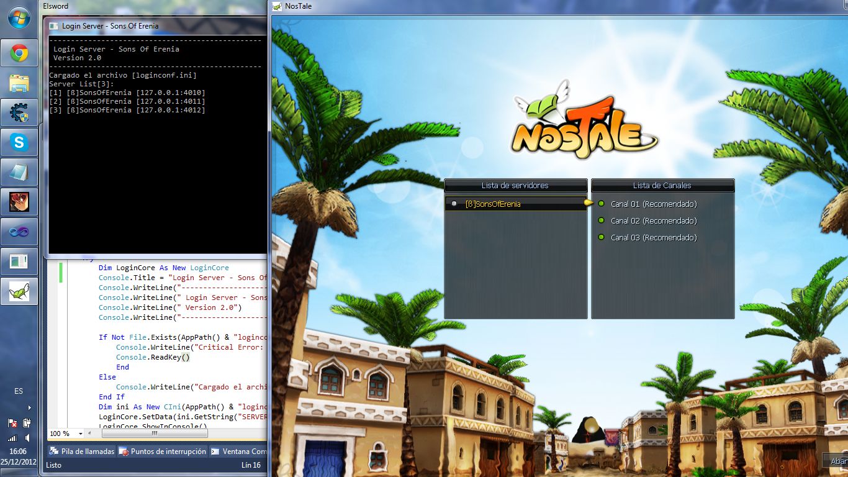Click console line '[1] [ß]SonsOfErenia [127.0.0.1:4010]'
The image size is (848, 477).
coord(127,93)
